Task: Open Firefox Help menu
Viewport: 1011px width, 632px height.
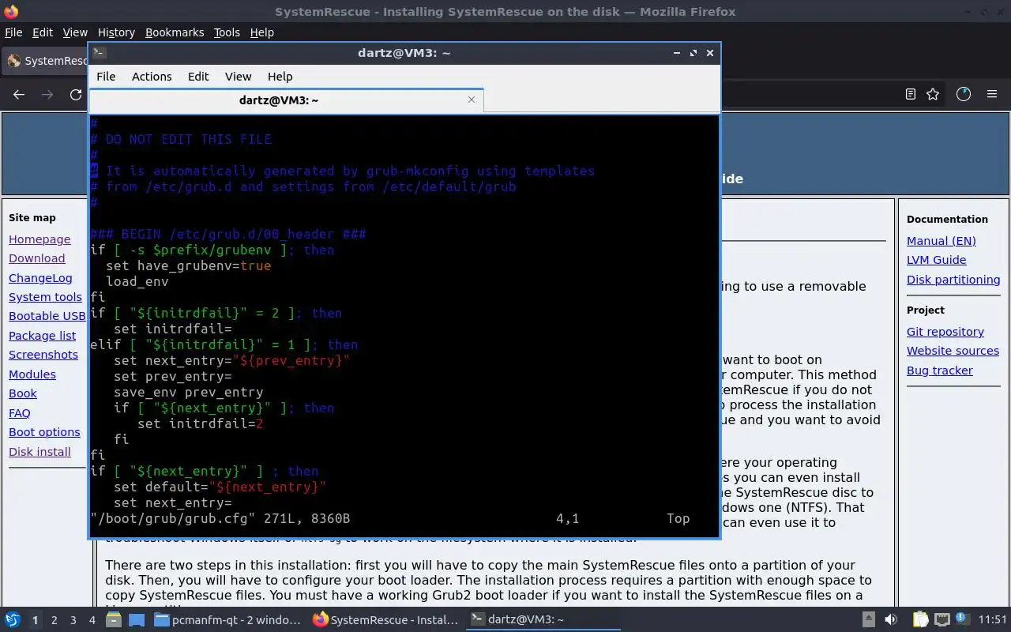Action: (x=261, y=32)
